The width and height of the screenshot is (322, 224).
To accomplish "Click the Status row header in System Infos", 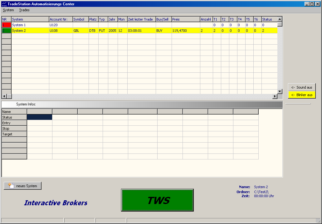I will click(x=14, y=117).
